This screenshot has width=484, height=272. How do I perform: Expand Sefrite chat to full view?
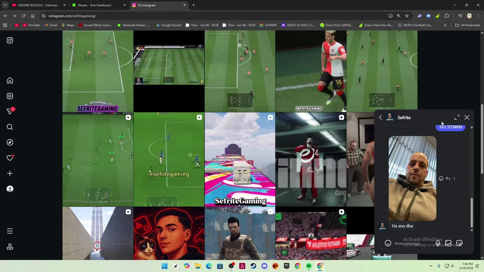coord(457,117)
